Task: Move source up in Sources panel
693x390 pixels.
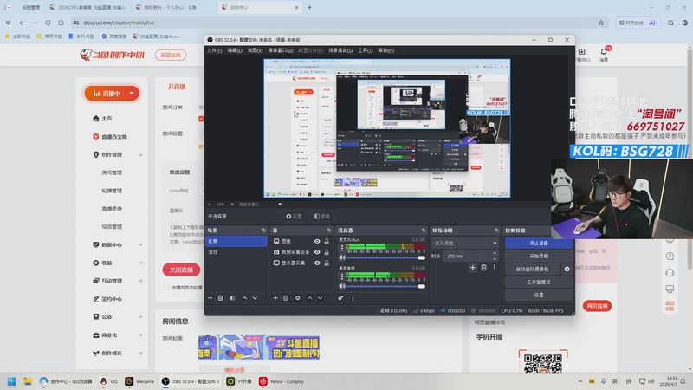Action: 309,298
